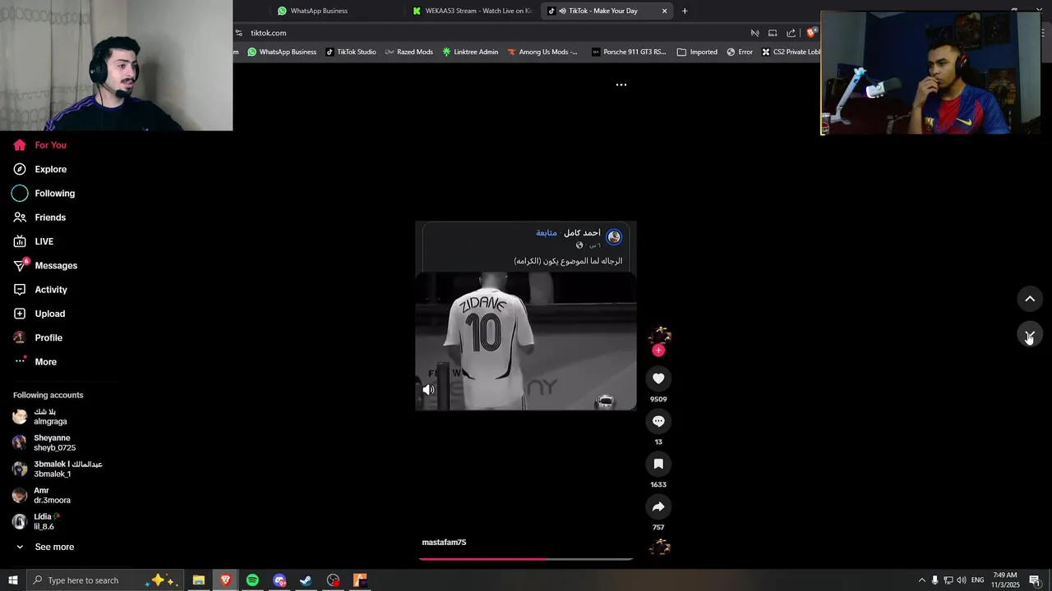Open the Linktree Admin bookmark
1052x591 pixels.
(470, 52)
